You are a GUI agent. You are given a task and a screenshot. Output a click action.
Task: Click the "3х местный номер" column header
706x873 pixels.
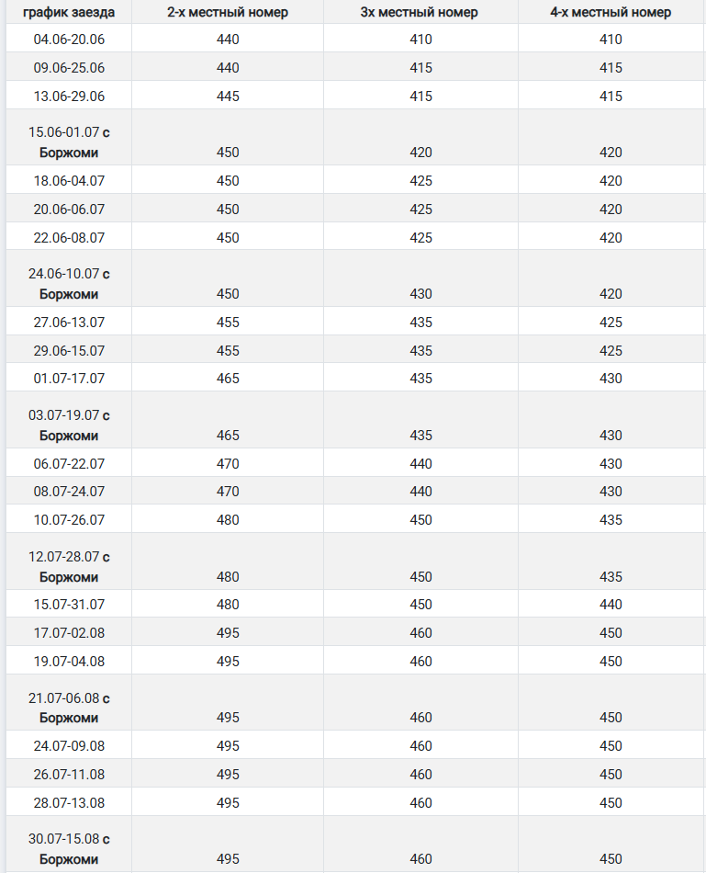tap(420, 12)
